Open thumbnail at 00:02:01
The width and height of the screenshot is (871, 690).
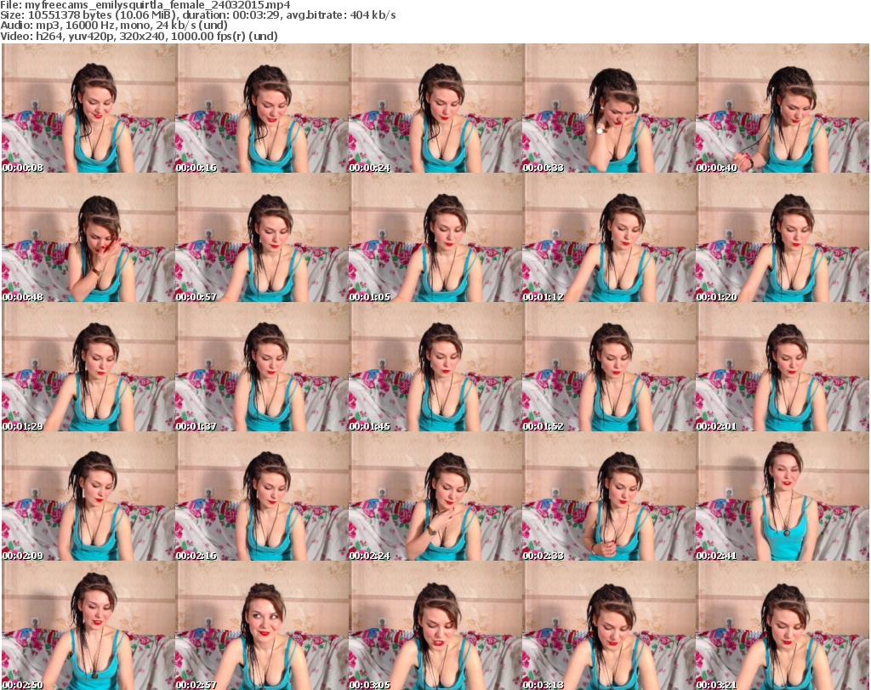(783, 368)
